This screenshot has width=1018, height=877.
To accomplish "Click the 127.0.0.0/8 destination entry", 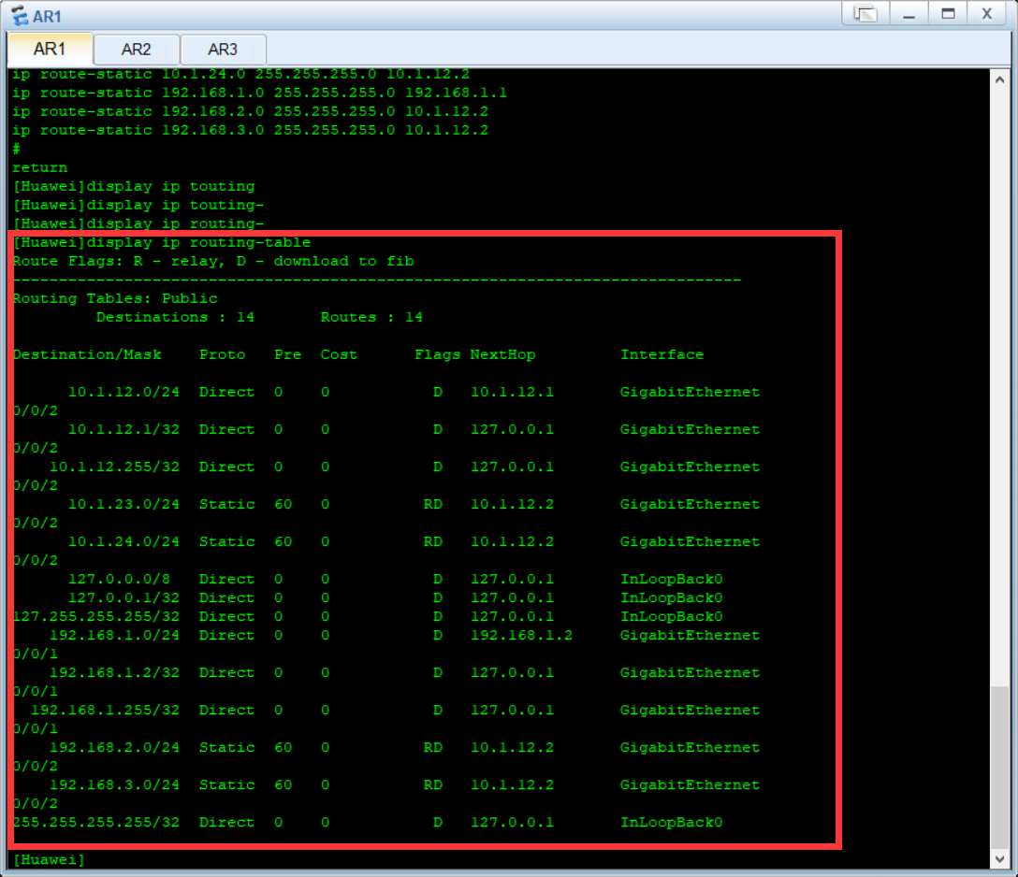I will [x=119, y=579].
